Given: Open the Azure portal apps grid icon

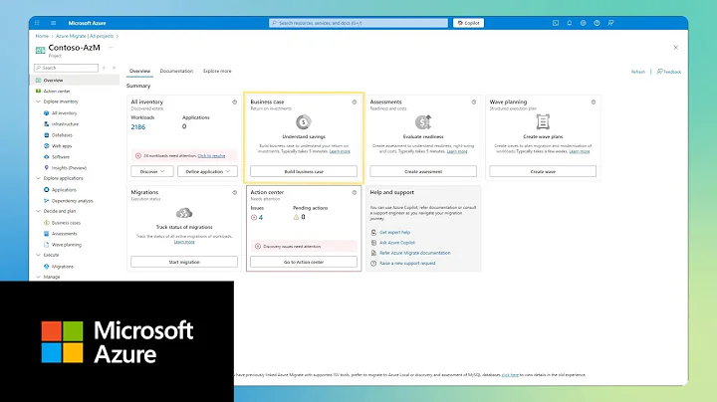Looking at the screenshot, I should coord(37,23).
